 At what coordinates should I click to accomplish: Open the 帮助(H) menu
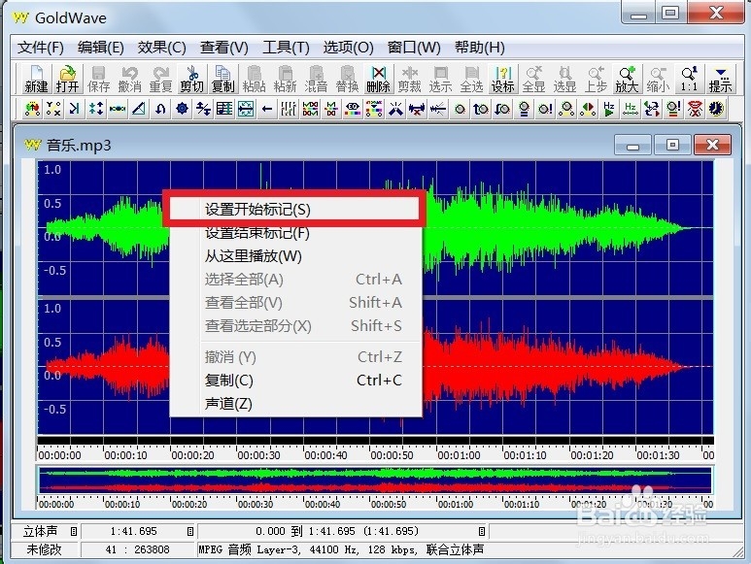click(479, 48)
